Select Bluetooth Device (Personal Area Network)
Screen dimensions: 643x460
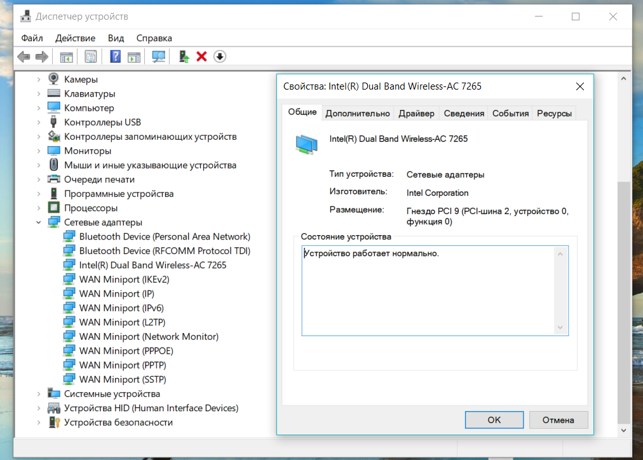(x=165, y=236)
